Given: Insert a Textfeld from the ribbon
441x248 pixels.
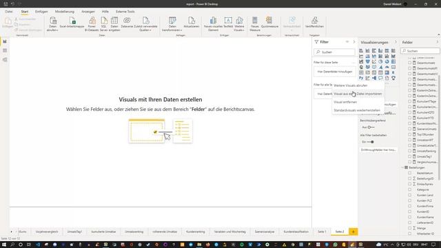Looking at the screenshot, I should click(x=228, y=23).
